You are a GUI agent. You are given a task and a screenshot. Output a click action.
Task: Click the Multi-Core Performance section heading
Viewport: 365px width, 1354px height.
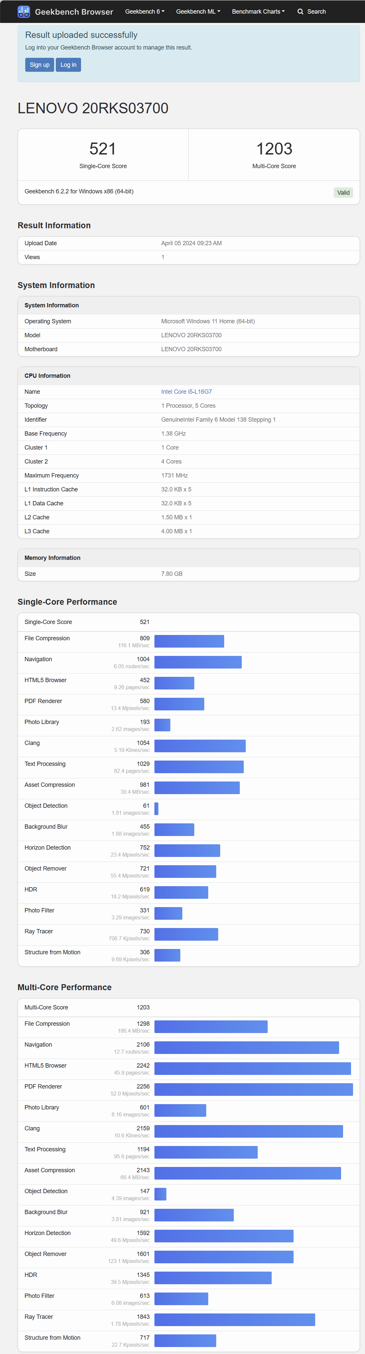point(64,987)
